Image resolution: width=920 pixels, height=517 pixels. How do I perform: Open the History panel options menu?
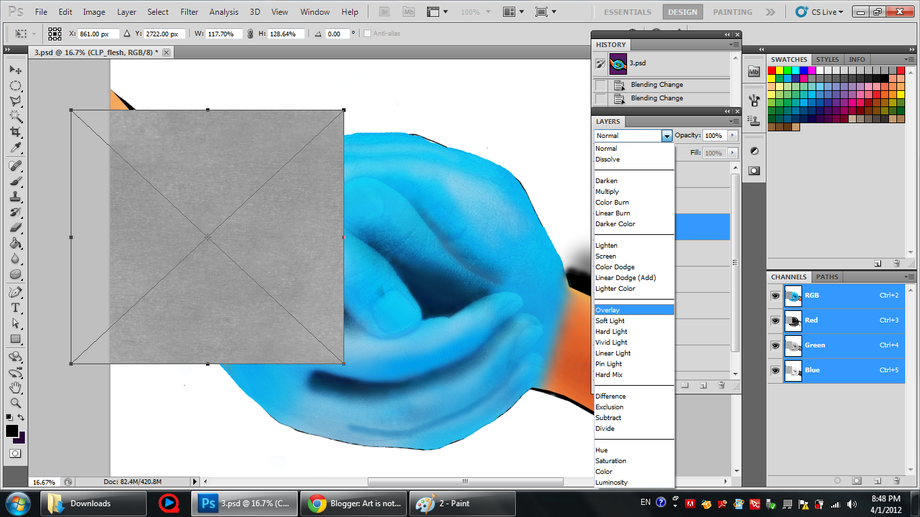(x=735, y=44)
